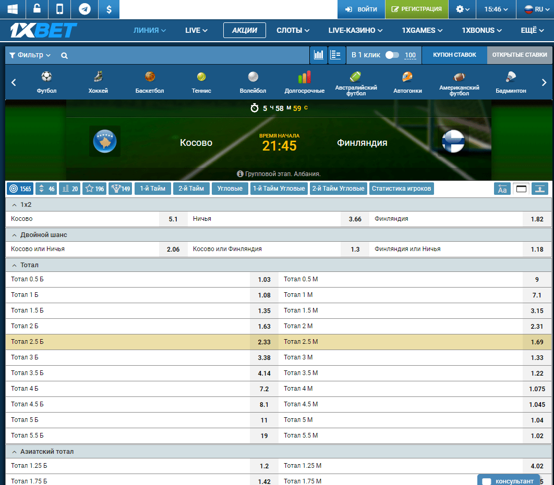Bet on Косово at 5.1

pyautogui.click(x=173, y=219)
